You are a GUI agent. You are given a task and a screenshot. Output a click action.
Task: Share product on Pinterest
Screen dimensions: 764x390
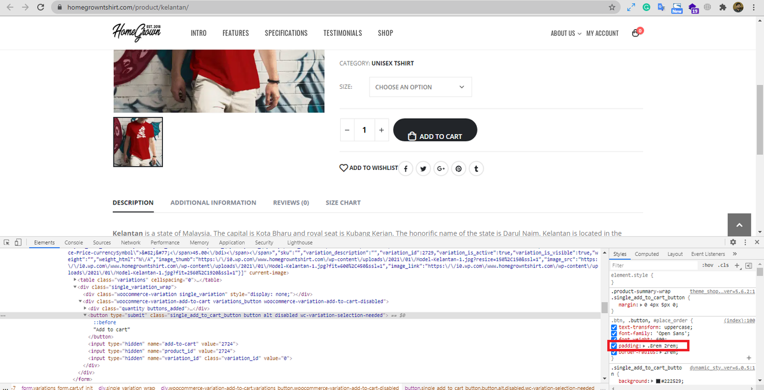458,169
